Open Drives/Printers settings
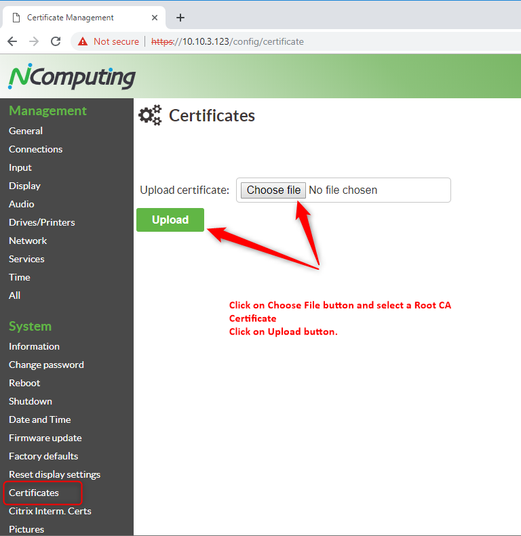The height and width of the screenshot is (536, 521). click(x=42, y=222)
